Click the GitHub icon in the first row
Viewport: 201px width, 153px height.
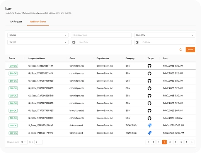(x=149, y=66)
